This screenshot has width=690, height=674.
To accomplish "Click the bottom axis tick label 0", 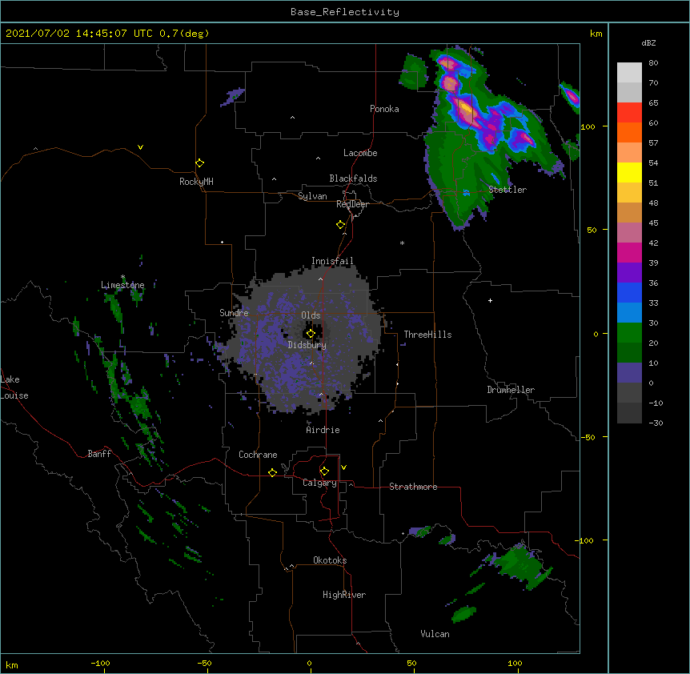I will click(x=310, y=664).
